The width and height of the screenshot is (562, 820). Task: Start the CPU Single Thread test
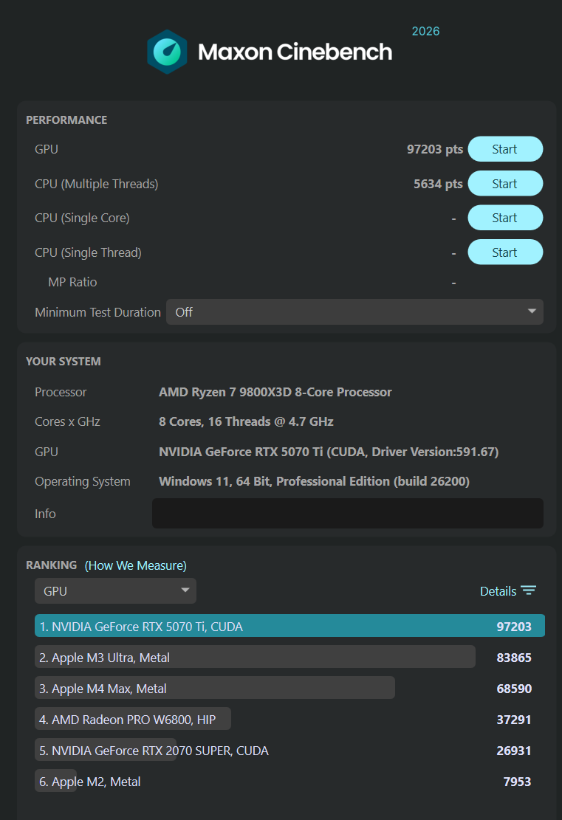point(505,252)
